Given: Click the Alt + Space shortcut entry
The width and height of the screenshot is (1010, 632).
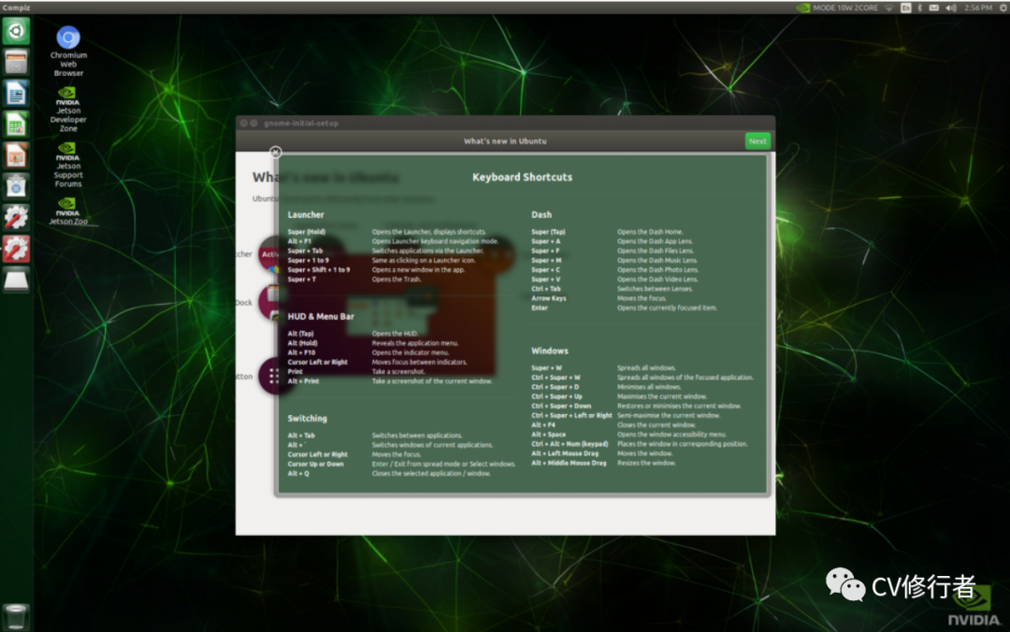Looking at the screenshot, I should click(x=549, y=435).
